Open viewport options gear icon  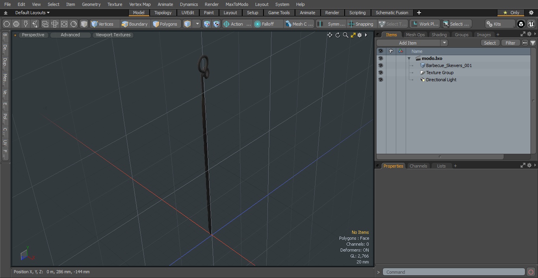(x=360, y=35)
